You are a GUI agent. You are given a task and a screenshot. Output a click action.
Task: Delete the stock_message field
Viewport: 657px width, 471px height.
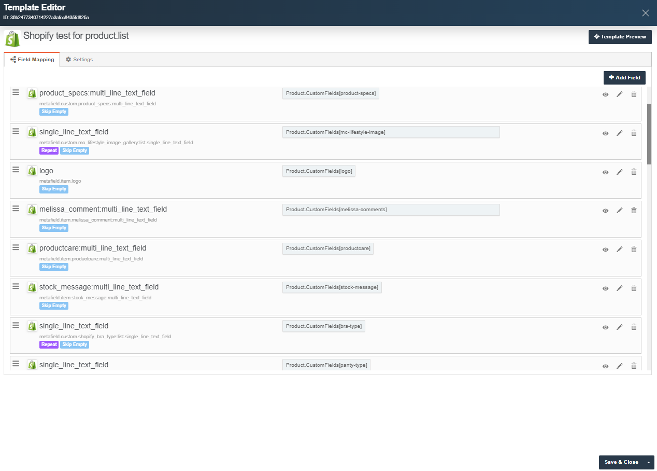click(x=634, y=288)
